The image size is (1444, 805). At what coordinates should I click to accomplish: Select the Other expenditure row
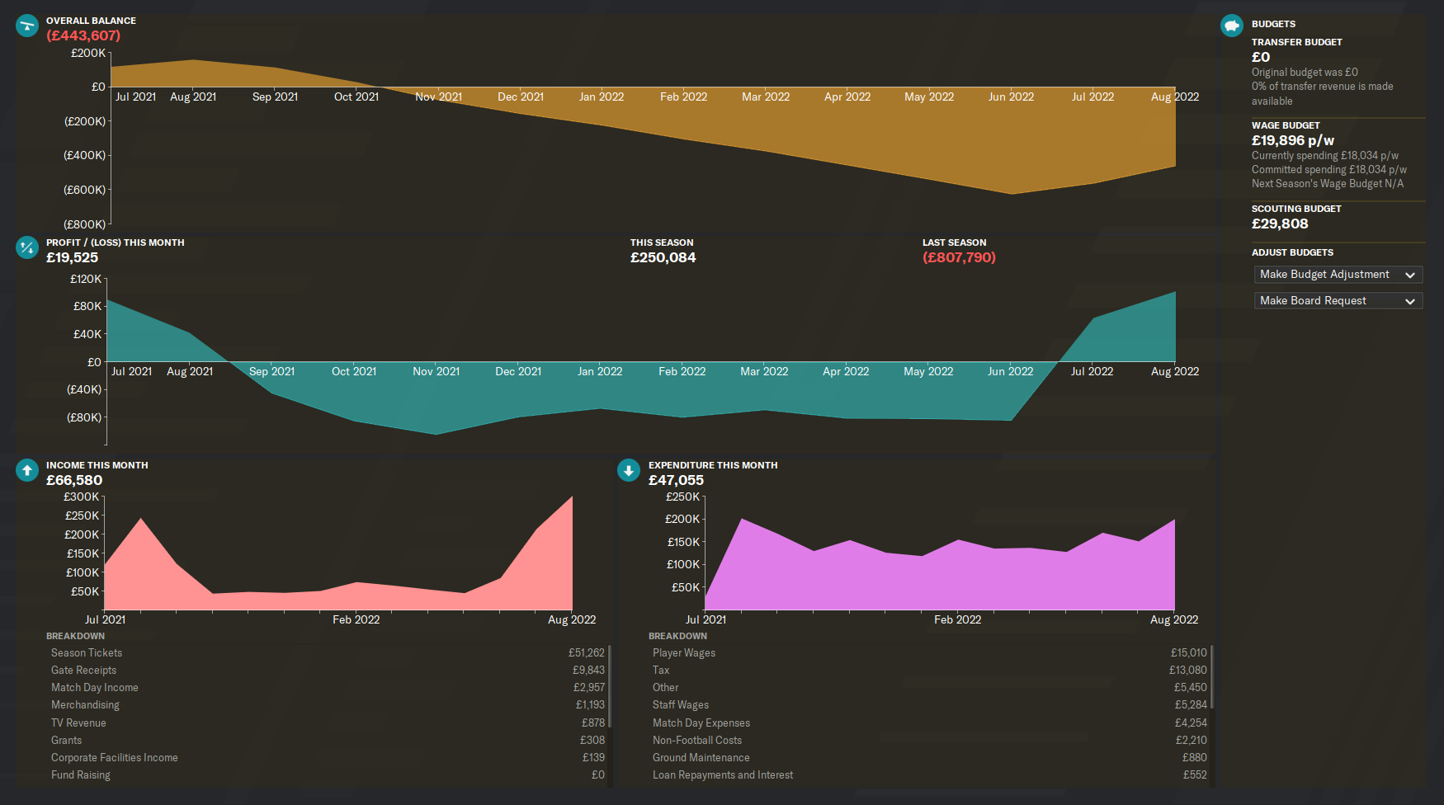click(x=929, y=688)
